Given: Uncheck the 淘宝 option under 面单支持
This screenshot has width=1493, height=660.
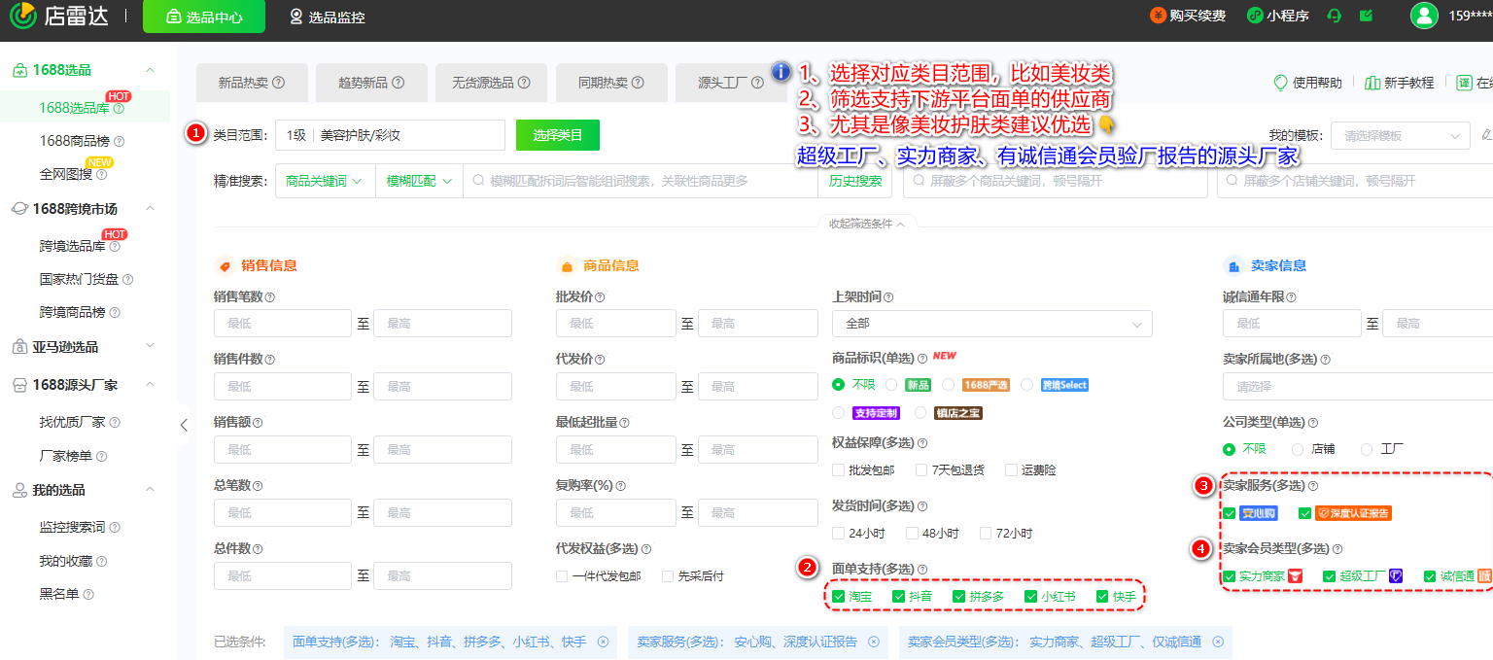Looking at the screenshot, I should point(837,596).
